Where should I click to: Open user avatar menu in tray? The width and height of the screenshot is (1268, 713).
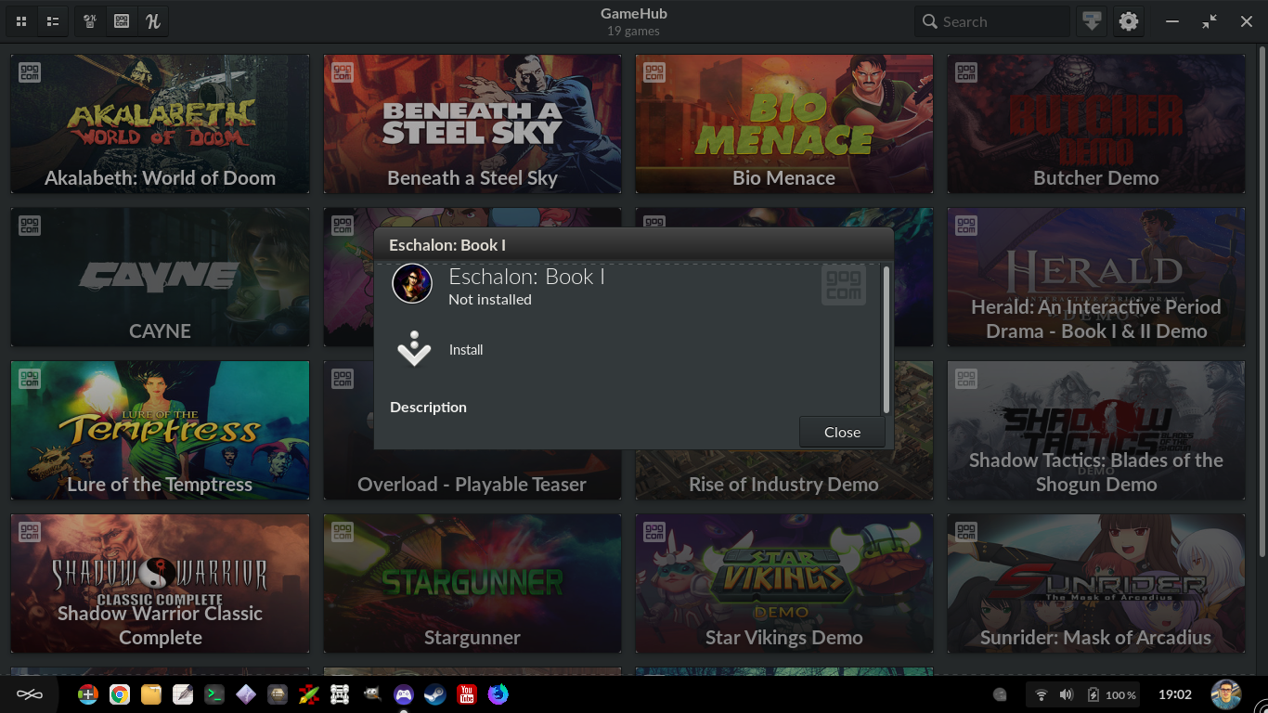pos(1226,694)
